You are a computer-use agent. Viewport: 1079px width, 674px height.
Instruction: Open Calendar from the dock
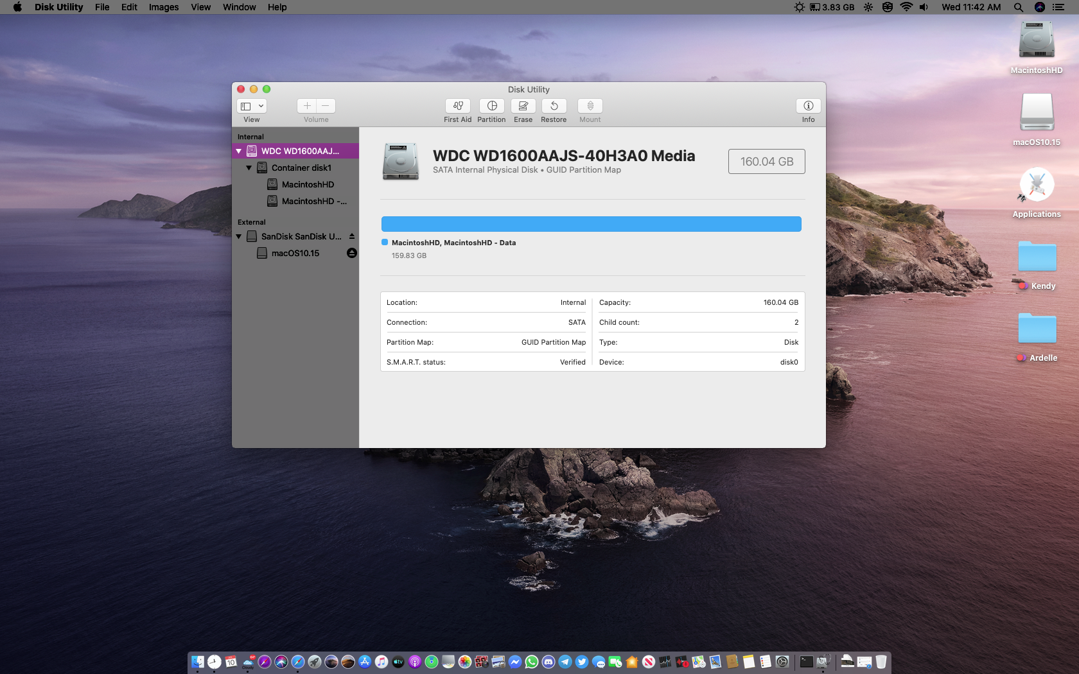pos(231,662)
